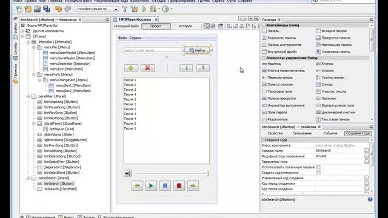Click the connection mode icon in designer toolbar
This screenshot has width=388, height=218.
[213, 26]
